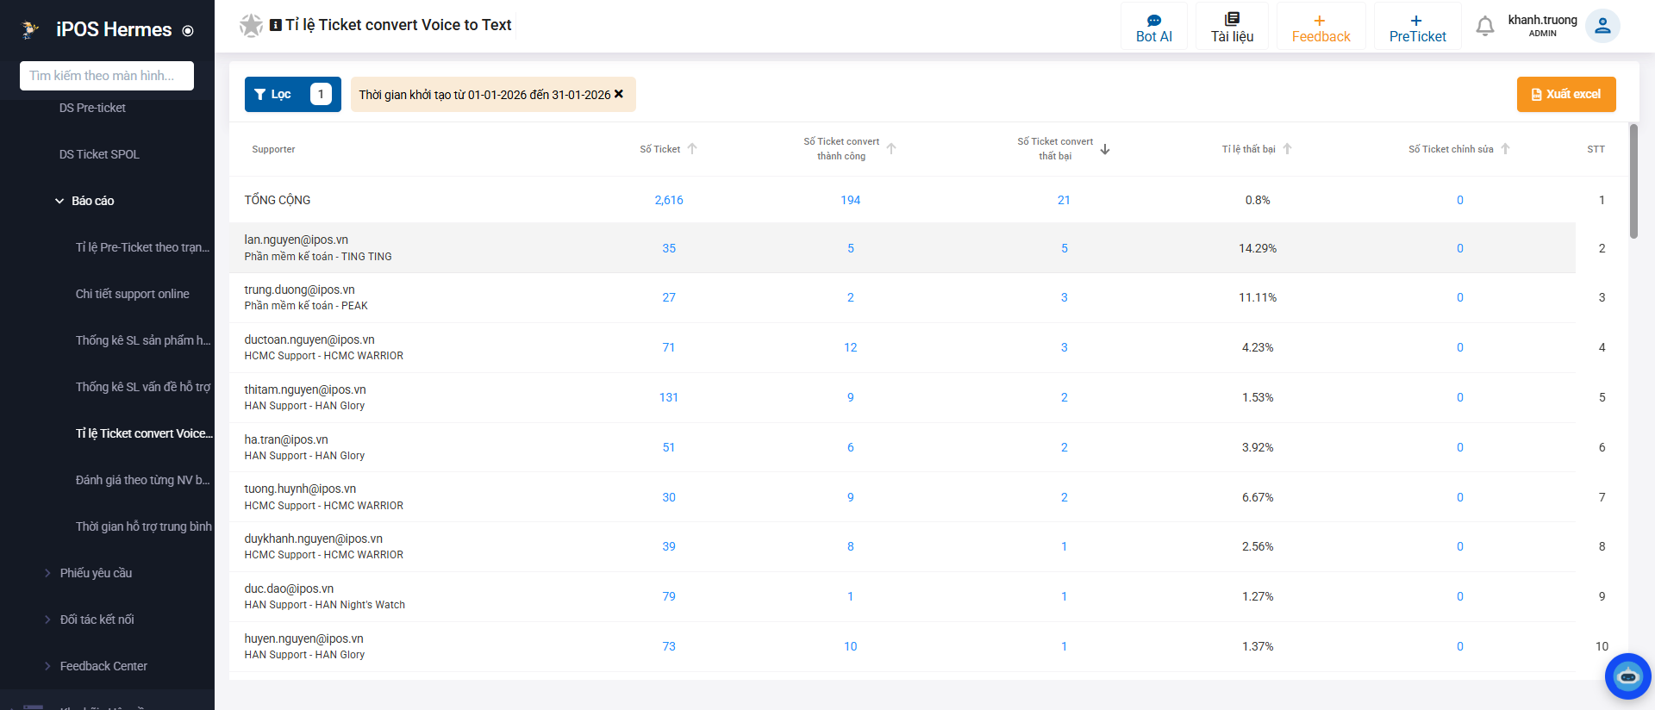
Task: Sort by Số Ticket column arrow
Action: coord(691,149)
